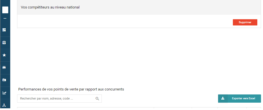Open the starred folder icon in sidebar
The height and width of the screenshot is (110, 263).
click(x=4, y=80)
